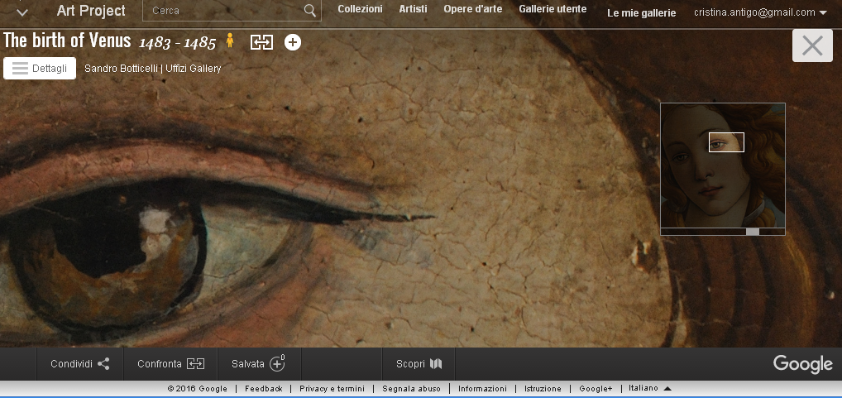
Task: Open the Italiano language dropdown
Action: pos(650,388)
